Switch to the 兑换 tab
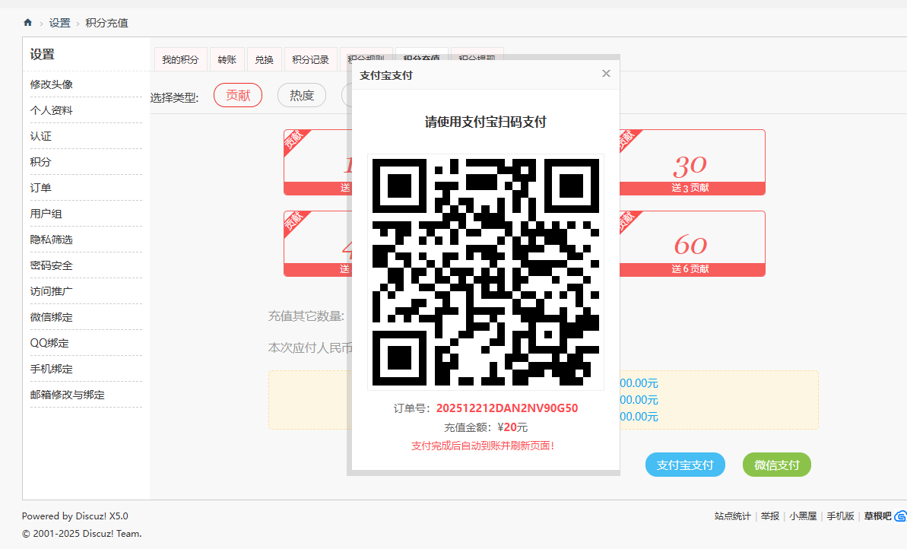Image resolution: width=907 pixels, height=549 pixels. [x=264, y=59]
